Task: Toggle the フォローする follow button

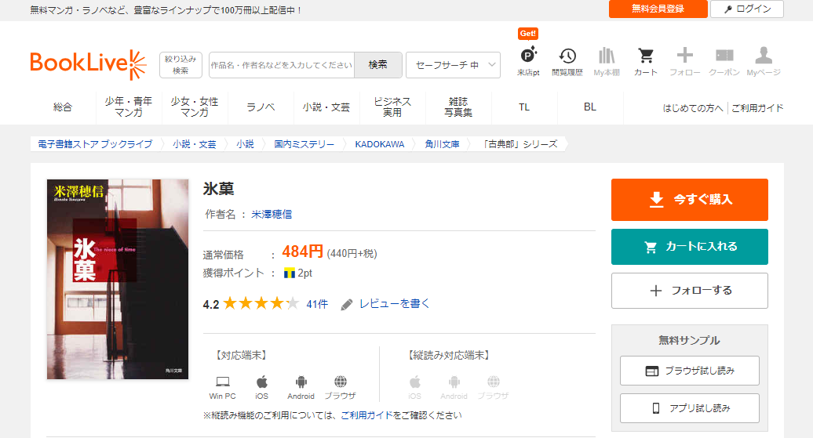Action: click(x=689, y=291)
